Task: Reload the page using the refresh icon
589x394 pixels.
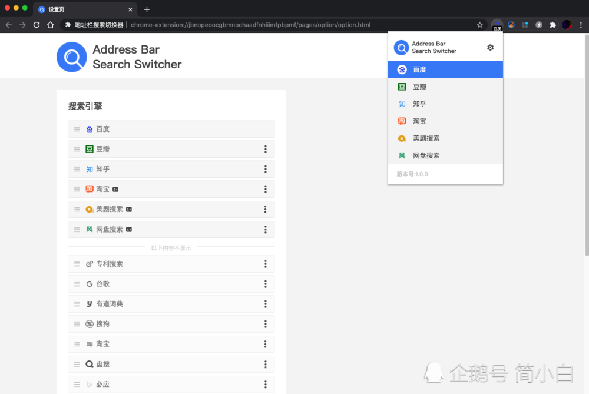Action: (x=37, y=25)
